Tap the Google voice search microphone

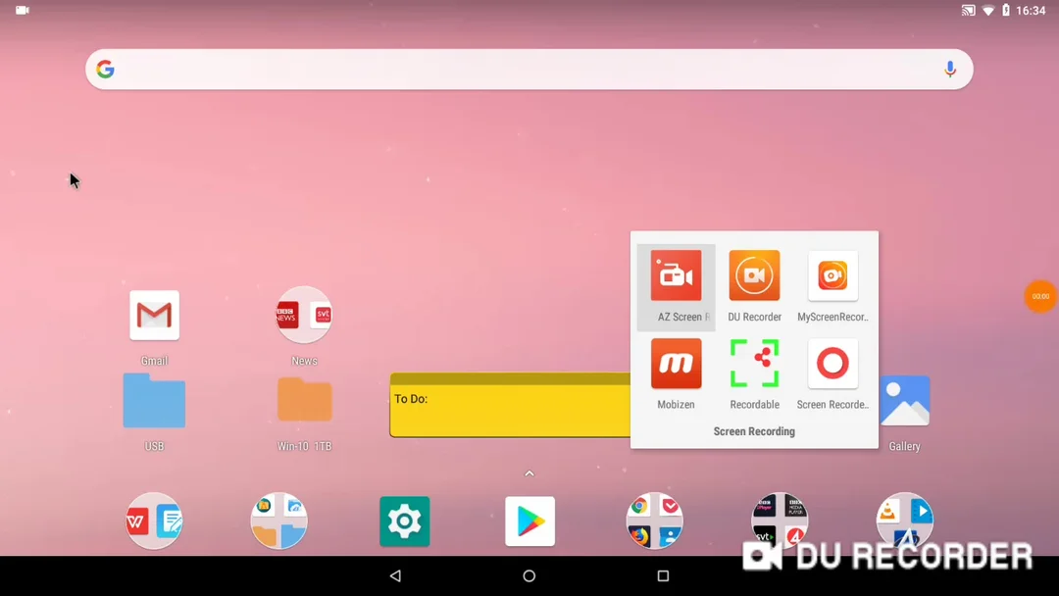coord(949,69)
